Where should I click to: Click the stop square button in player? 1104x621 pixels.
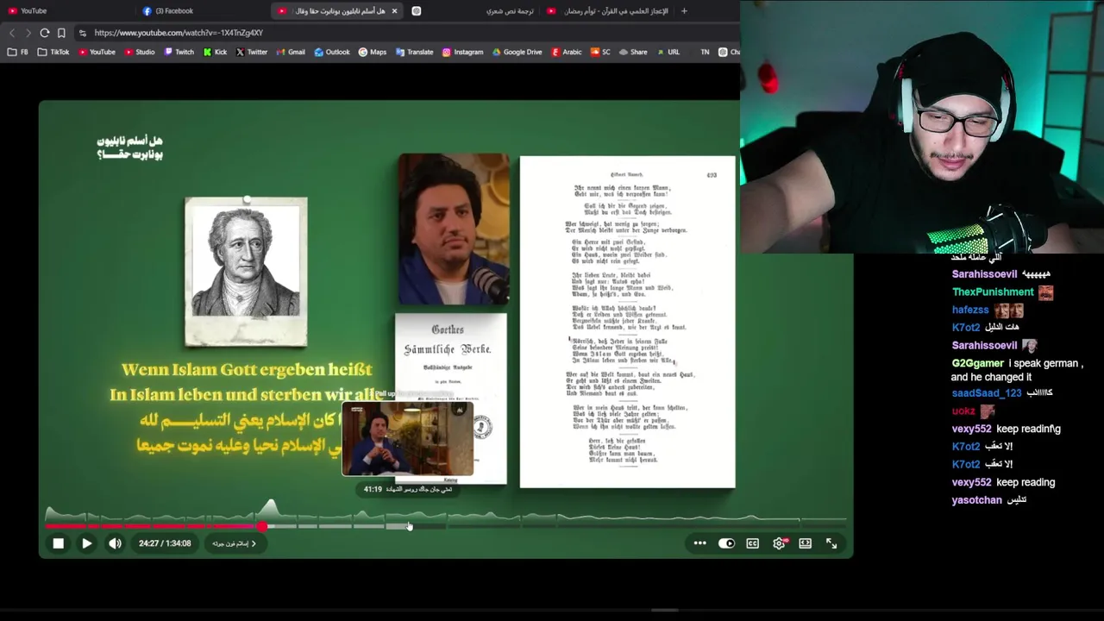pyautogui.click(x=58, y=543)
